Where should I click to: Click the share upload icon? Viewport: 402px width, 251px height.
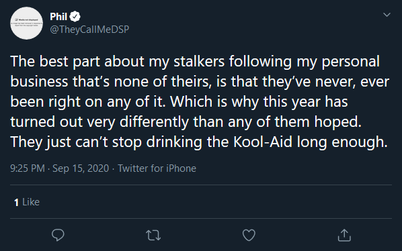coord(344,235)
